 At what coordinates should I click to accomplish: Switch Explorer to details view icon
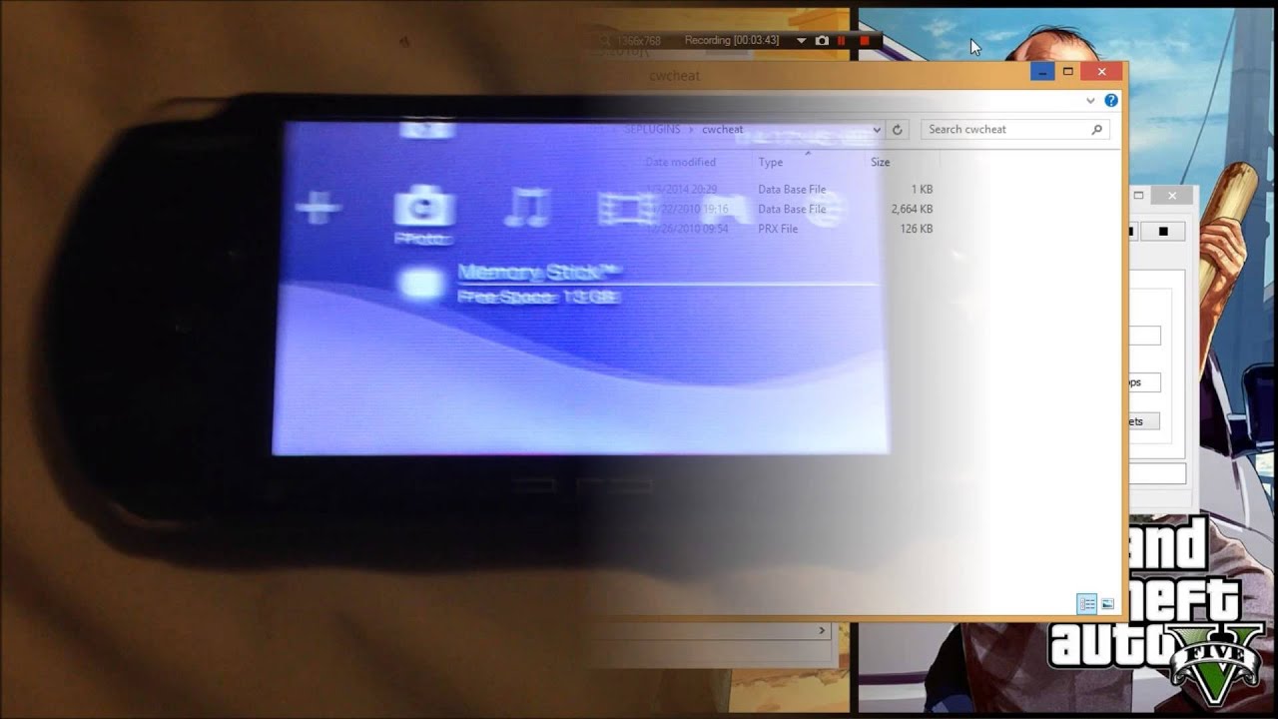[1086, 604]
